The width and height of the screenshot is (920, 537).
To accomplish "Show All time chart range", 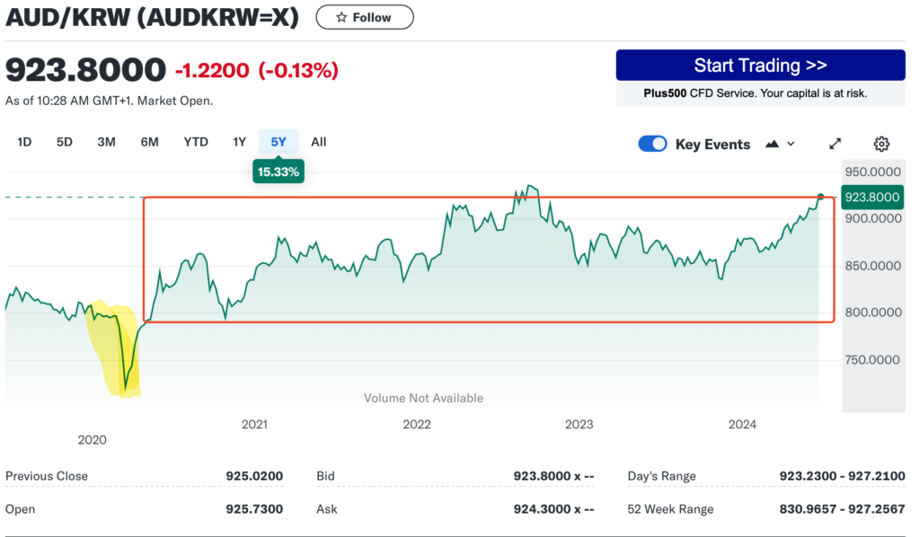I will point(319,142).
